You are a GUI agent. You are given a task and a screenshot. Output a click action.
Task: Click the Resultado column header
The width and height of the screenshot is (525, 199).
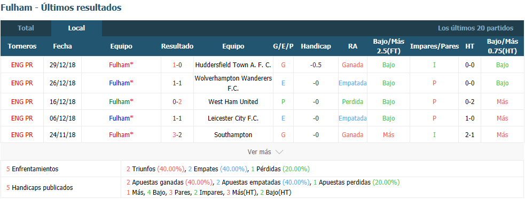pos(177,46)
